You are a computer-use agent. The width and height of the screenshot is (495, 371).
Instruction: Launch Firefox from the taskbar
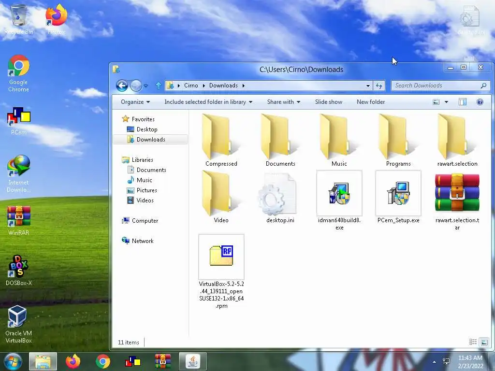point(73,361)
